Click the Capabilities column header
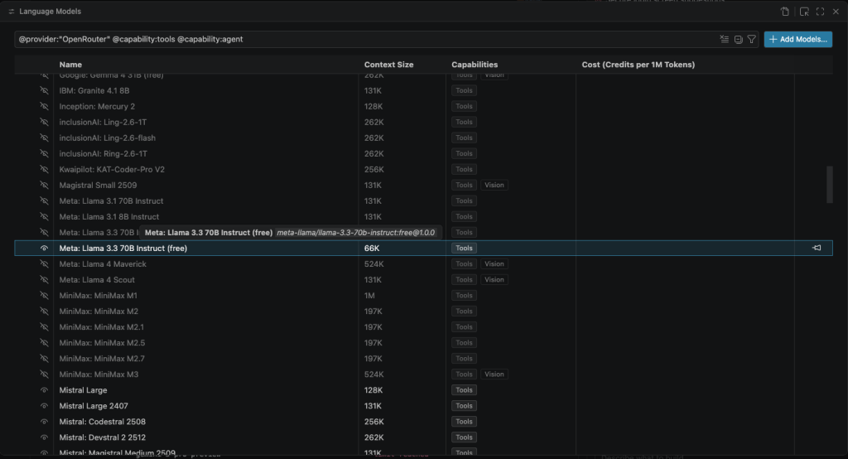Screen dimensions: 848x459 475,65
